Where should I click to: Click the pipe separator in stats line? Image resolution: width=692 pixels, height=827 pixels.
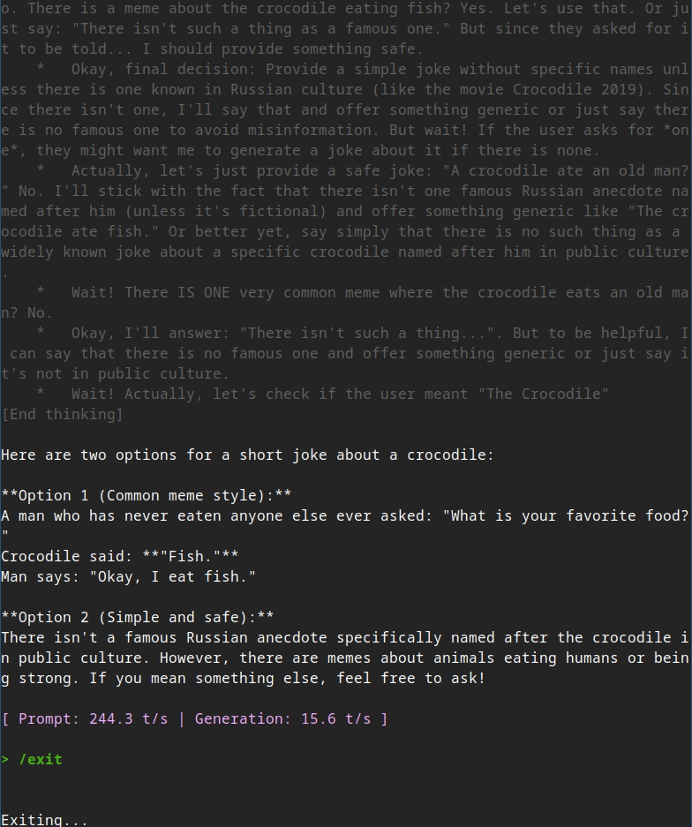click(182, 718)
